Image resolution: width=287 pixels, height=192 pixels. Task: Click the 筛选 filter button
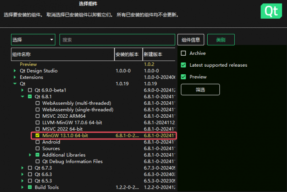200,89
